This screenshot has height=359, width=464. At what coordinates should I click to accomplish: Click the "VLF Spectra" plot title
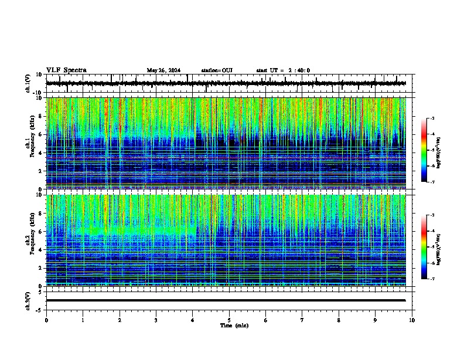[x=66, y=70]
